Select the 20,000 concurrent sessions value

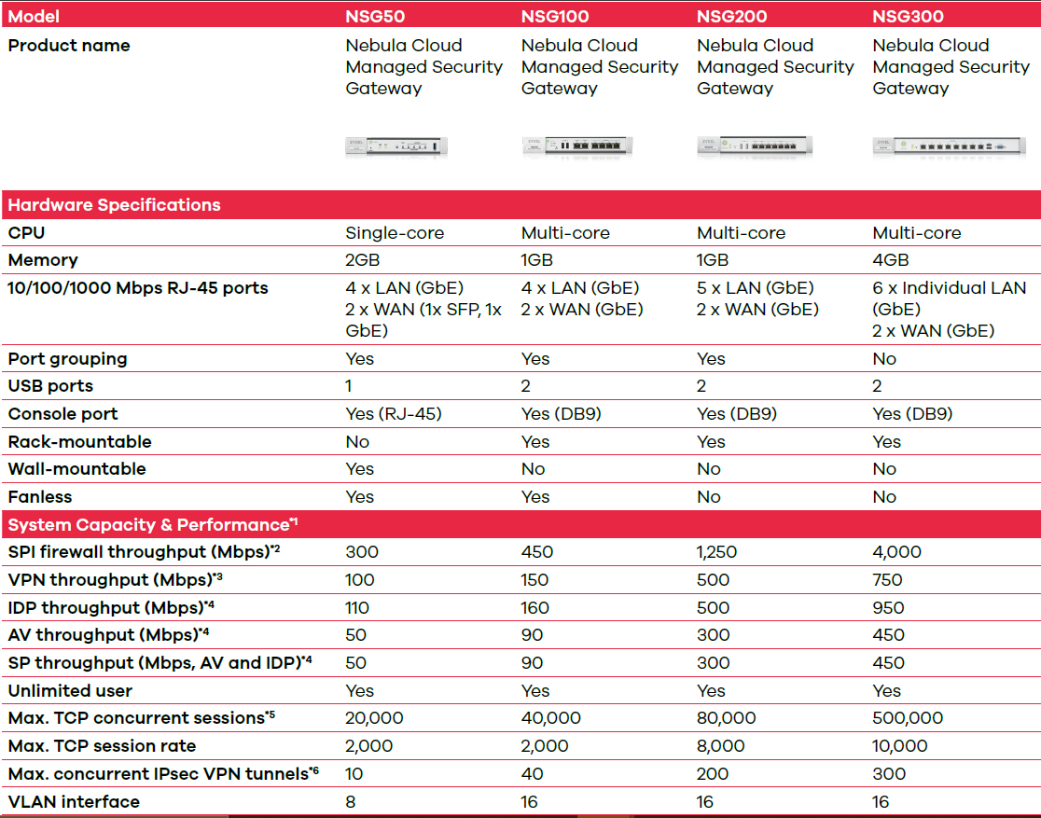[x=374, y=718]
